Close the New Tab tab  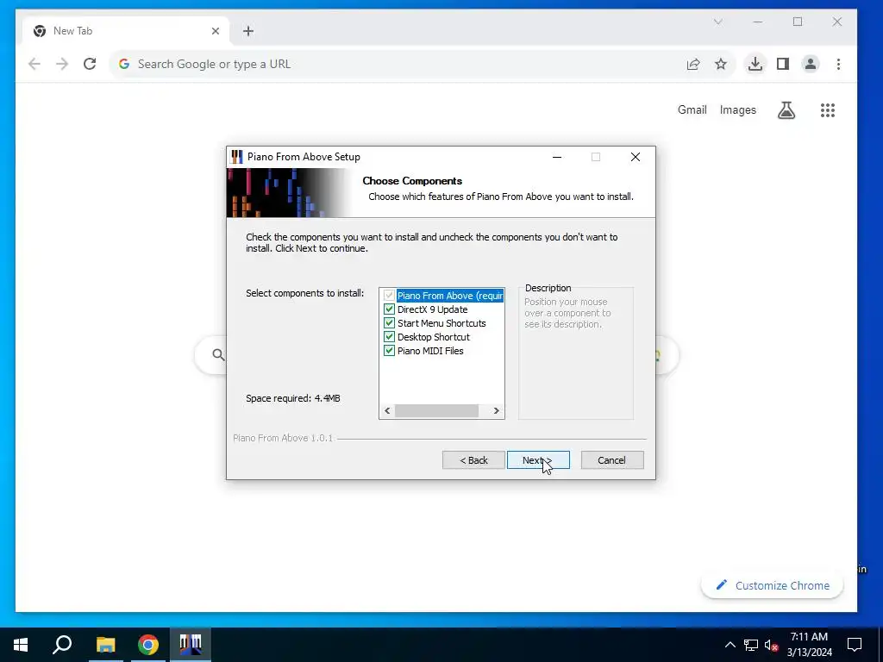coord(216,32)
